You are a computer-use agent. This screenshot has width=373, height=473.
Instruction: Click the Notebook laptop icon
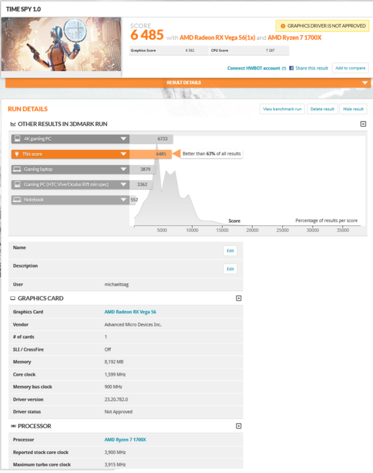pos(17,200)
